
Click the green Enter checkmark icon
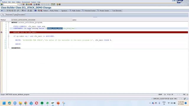click(2, 4)
